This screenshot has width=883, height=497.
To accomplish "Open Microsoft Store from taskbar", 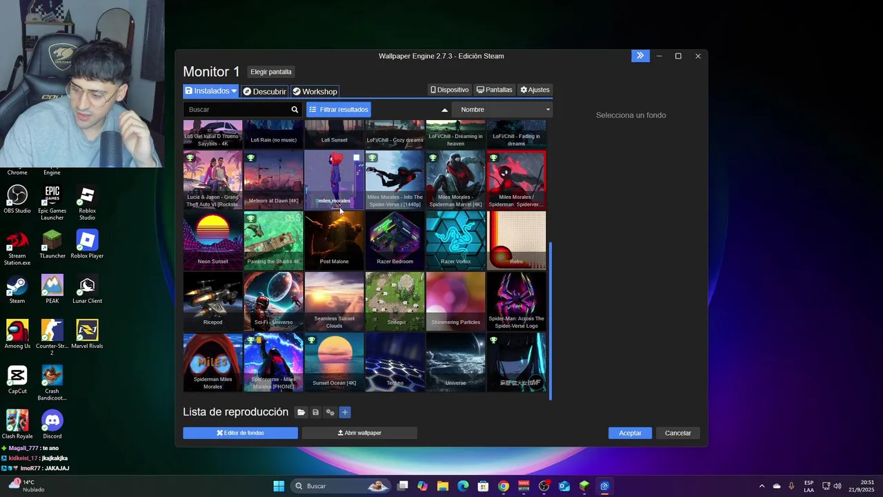I will click(484, 486).
